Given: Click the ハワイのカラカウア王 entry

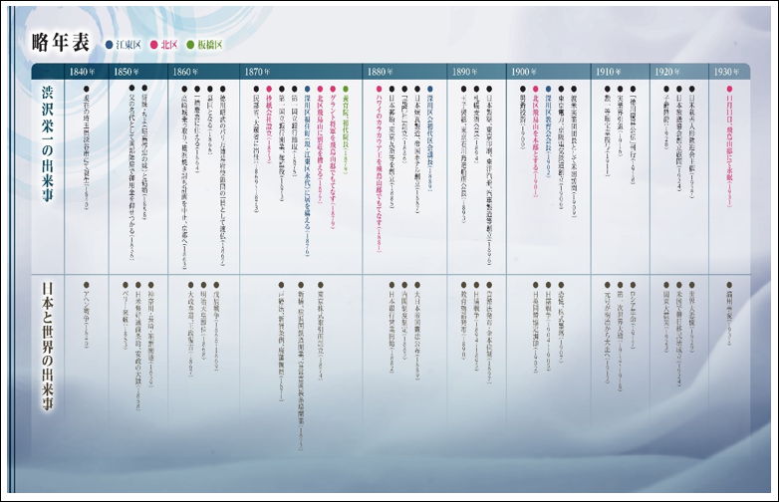Looking at the screenshot, I should tap(380, 168).
